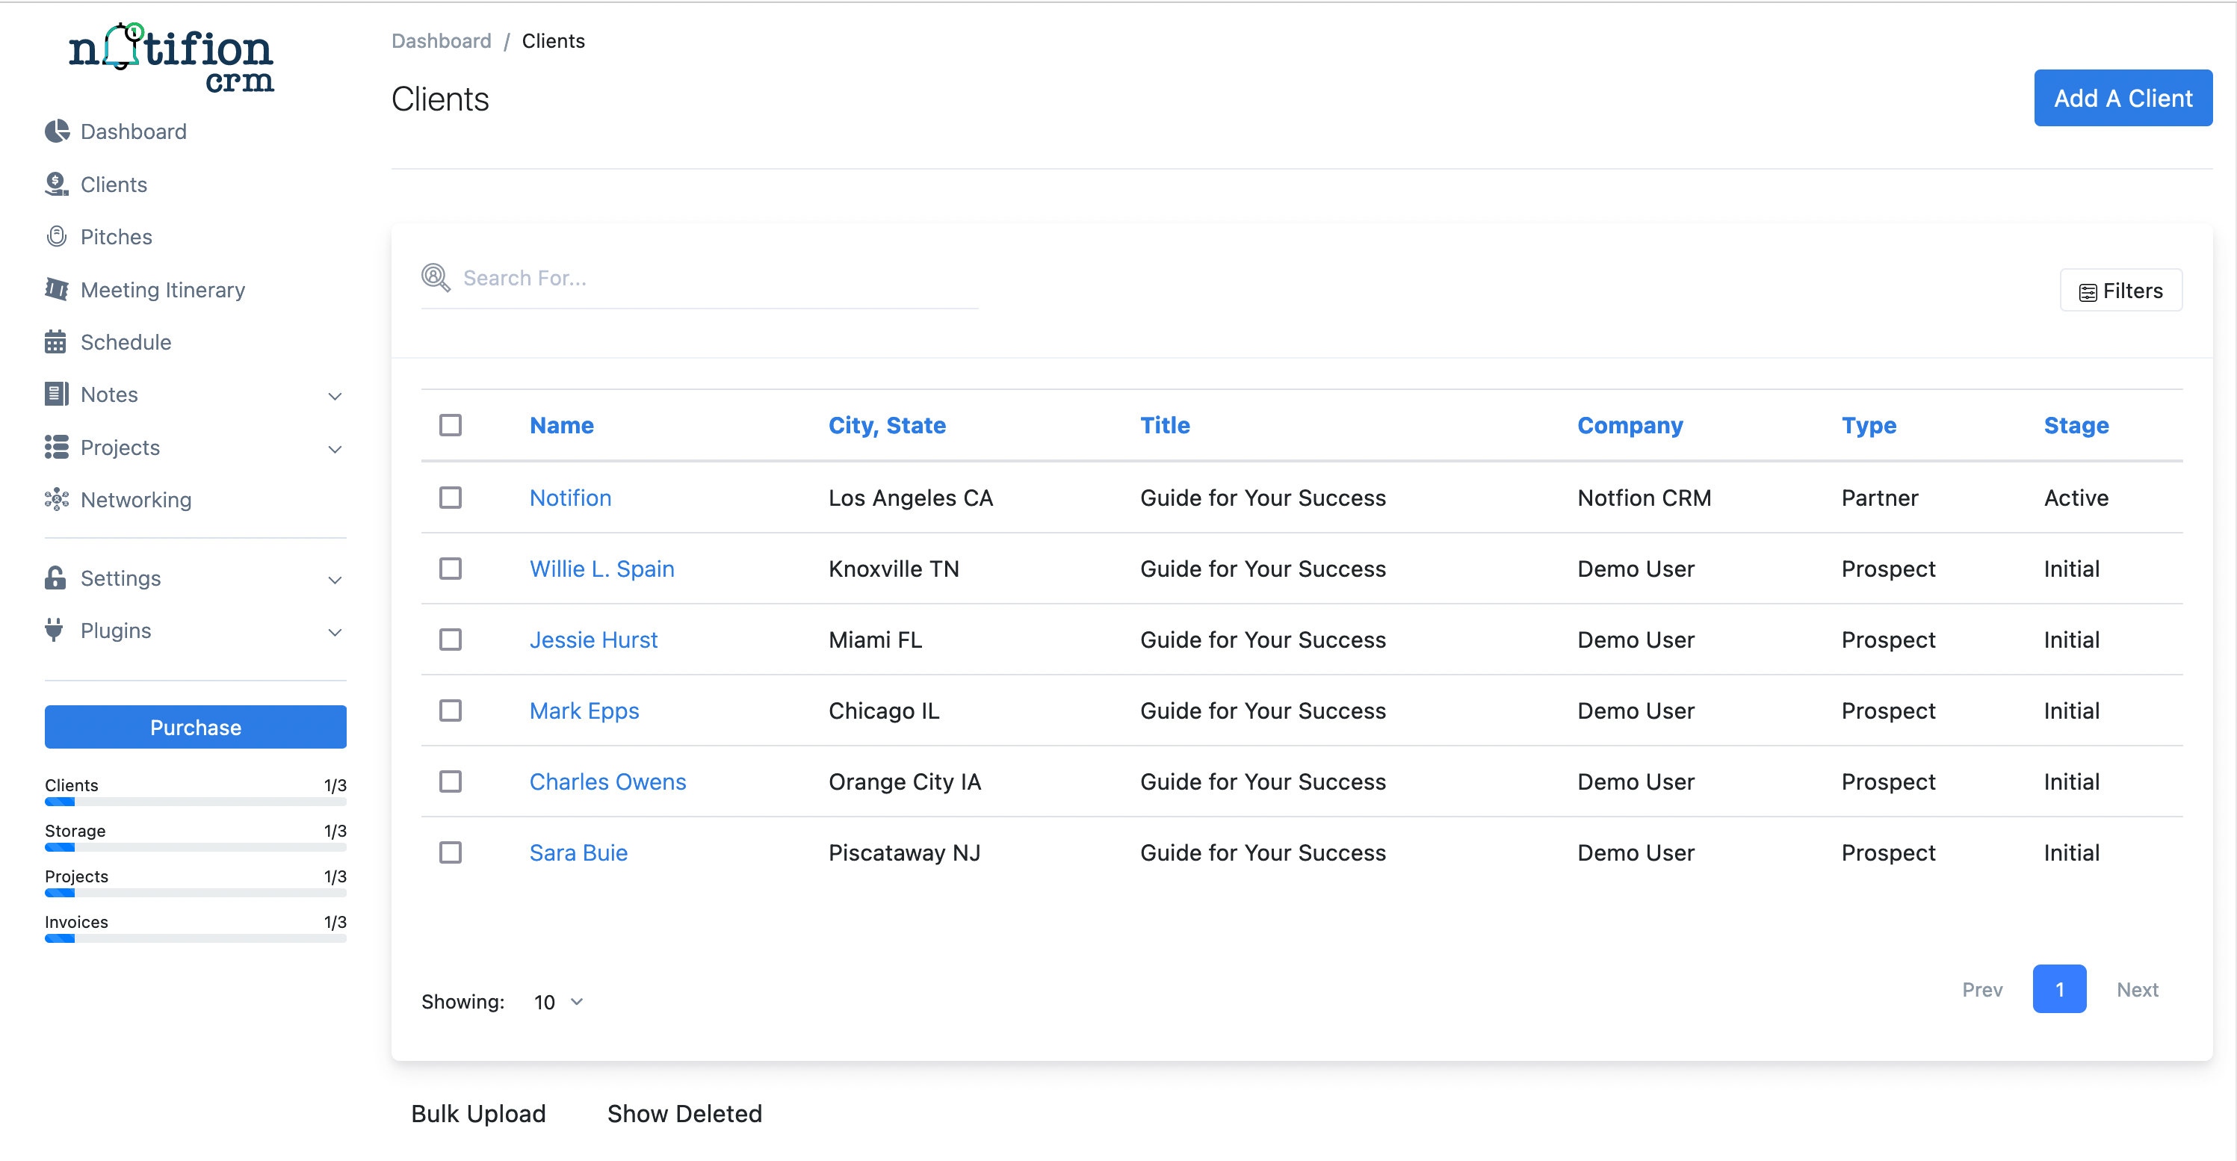
Task: Open Charles Owens client record
Action: [607, 781]
